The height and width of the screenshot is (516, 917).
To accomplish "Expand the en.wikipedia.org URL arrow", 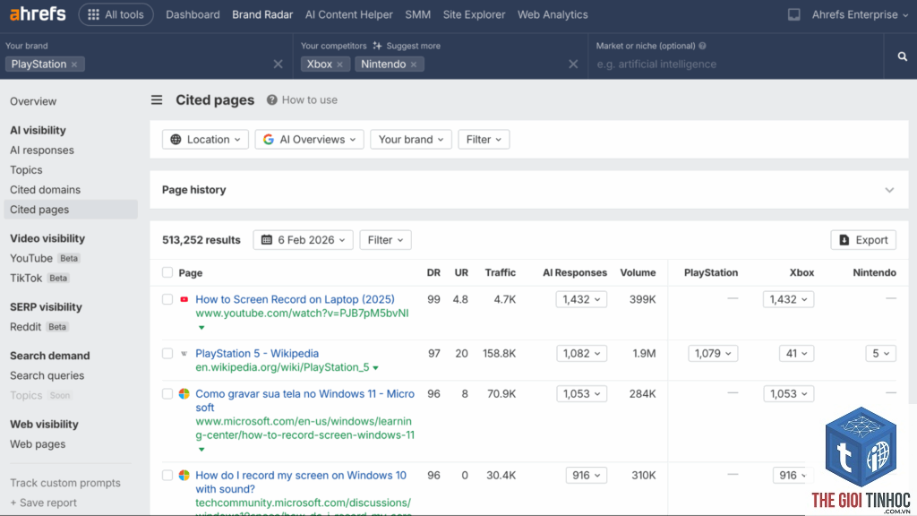I will point(375,368).
